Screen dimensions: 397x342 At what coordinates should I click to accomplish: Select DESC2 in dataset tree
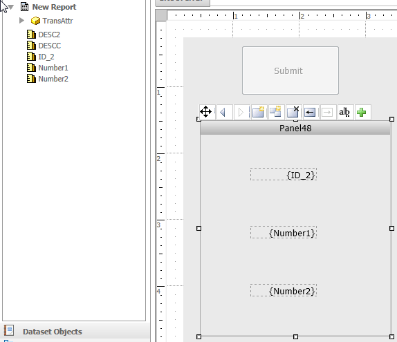pyautogui.click(x=49, y=35)
